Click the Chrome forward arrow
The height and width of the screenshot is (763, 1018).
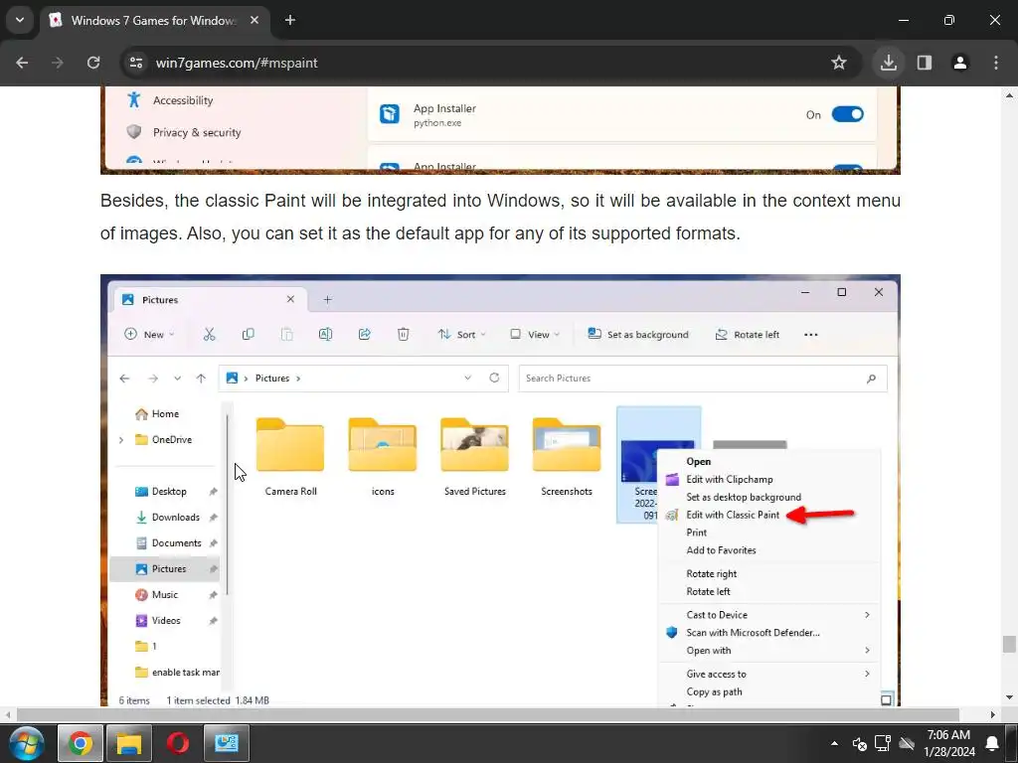click(x=58, y=63)
